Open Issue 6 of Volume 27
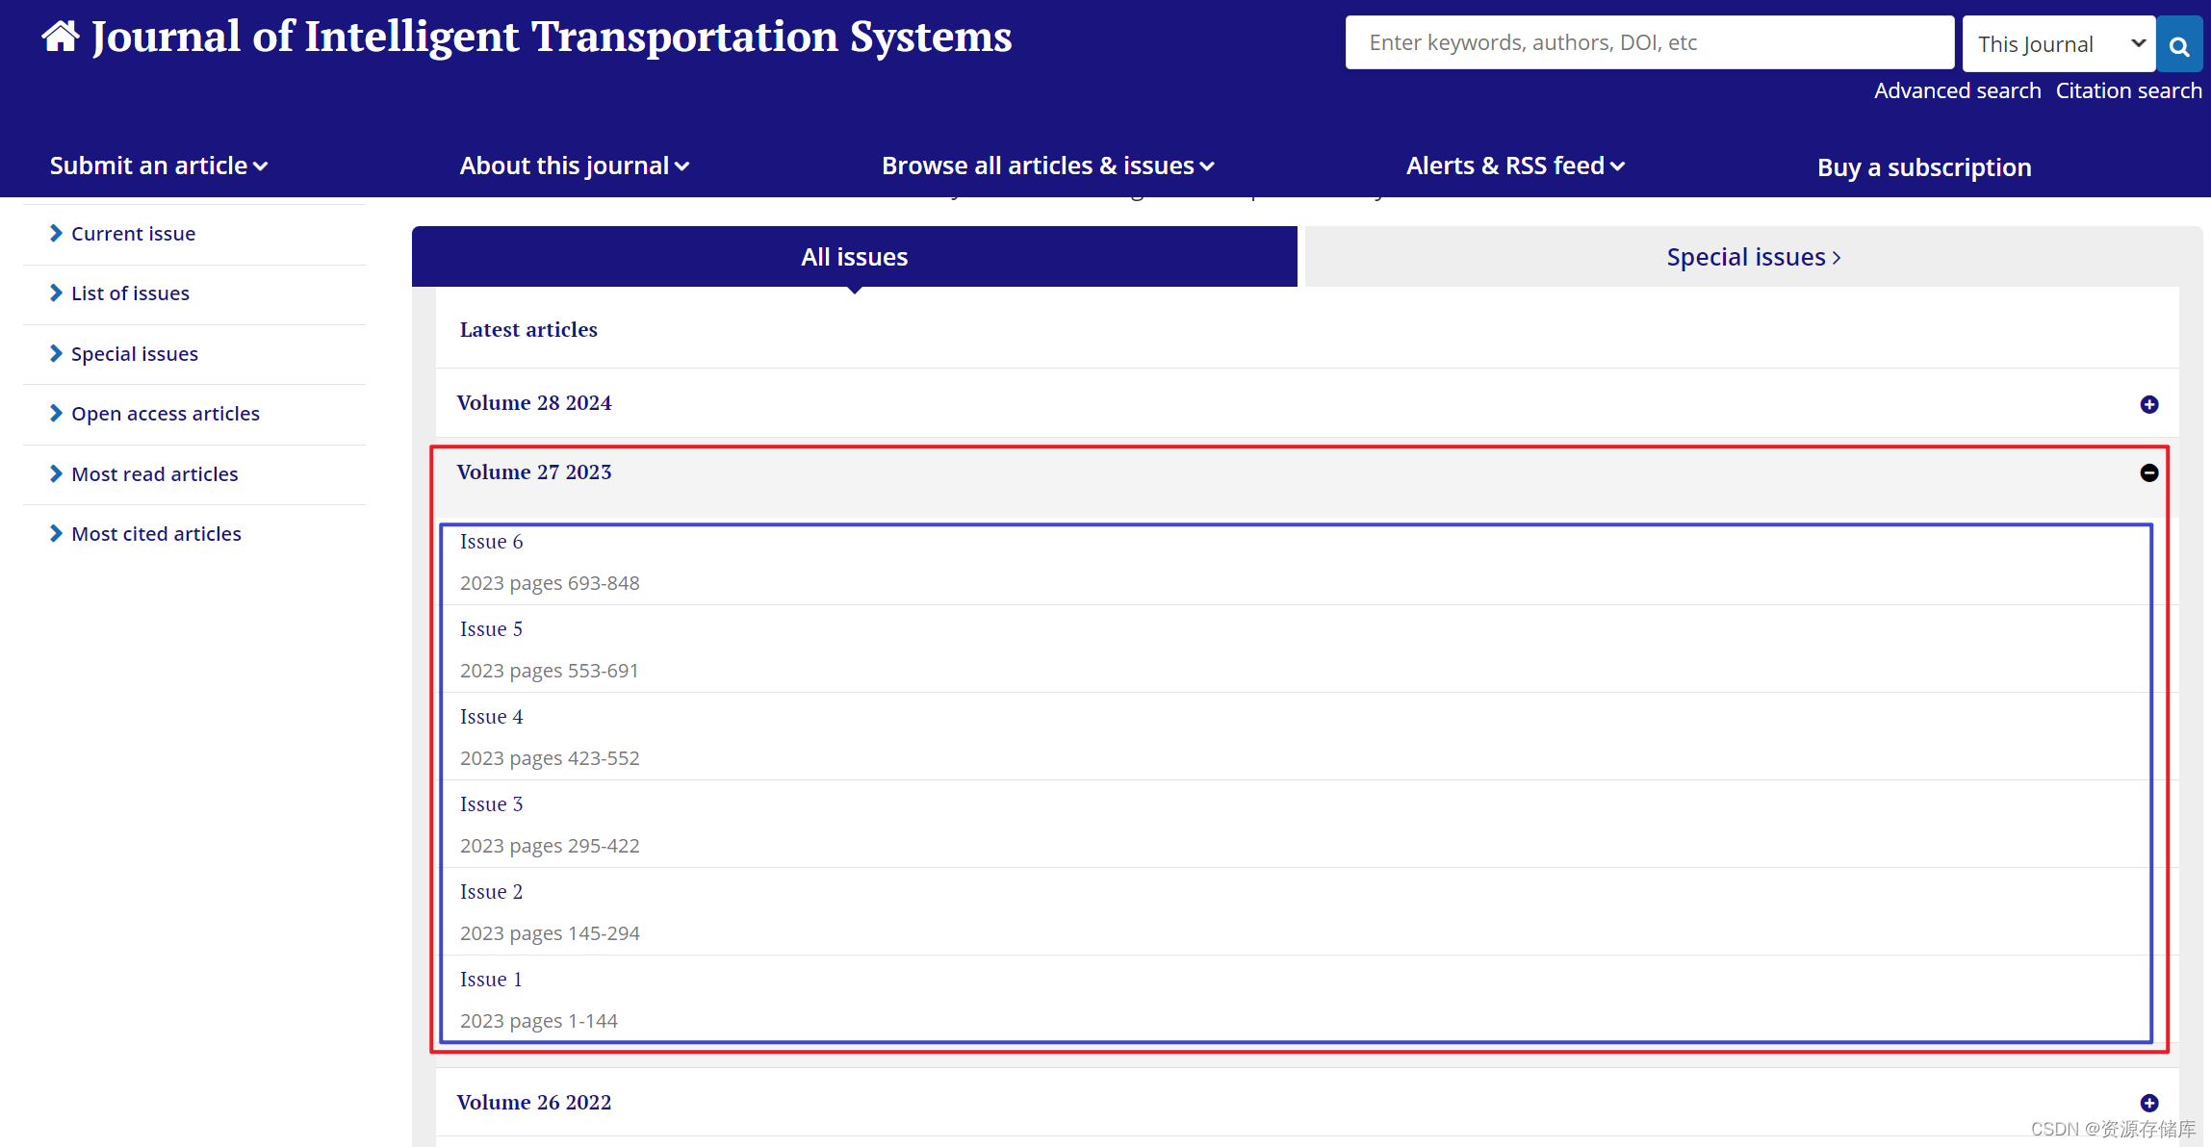 point(491,542)
